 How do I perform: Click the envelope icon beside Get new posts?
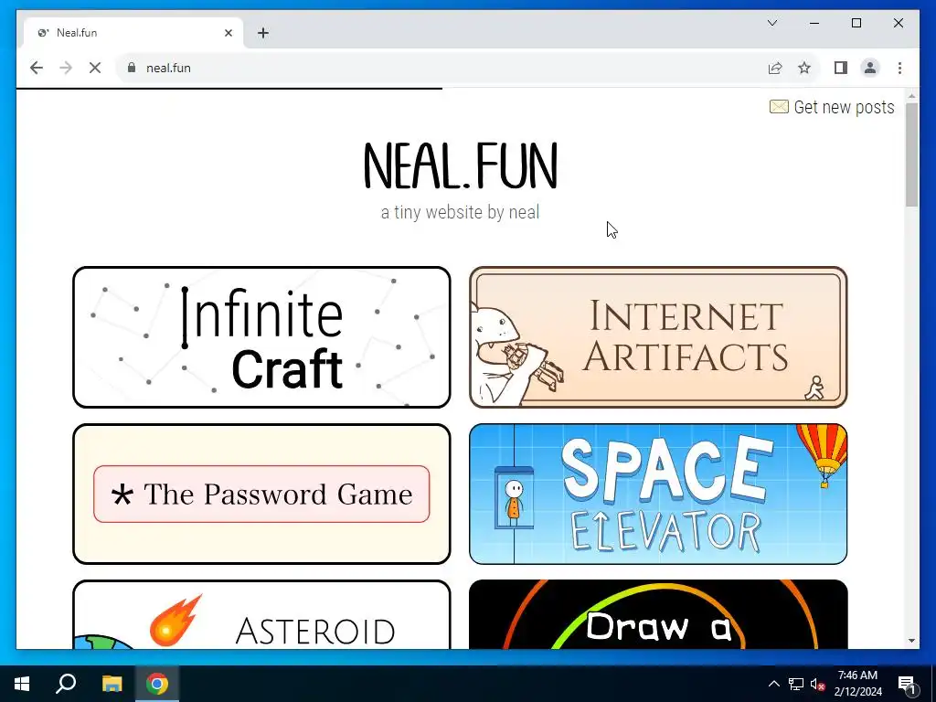[x=779, y=107]
